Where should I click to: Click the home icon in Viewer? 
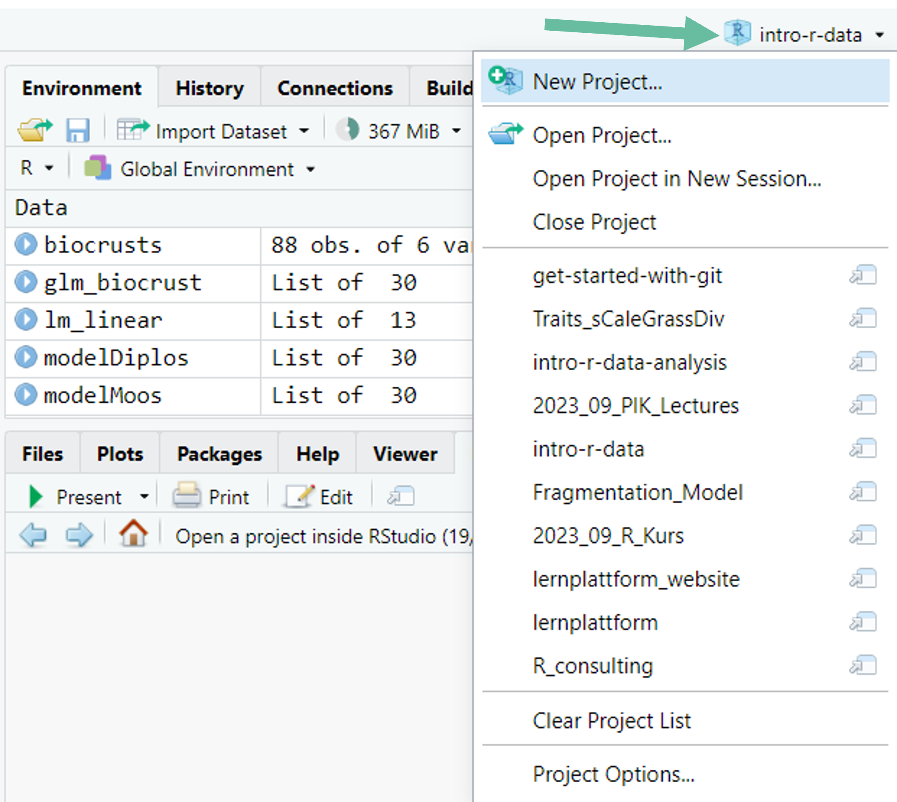(133, 534)
